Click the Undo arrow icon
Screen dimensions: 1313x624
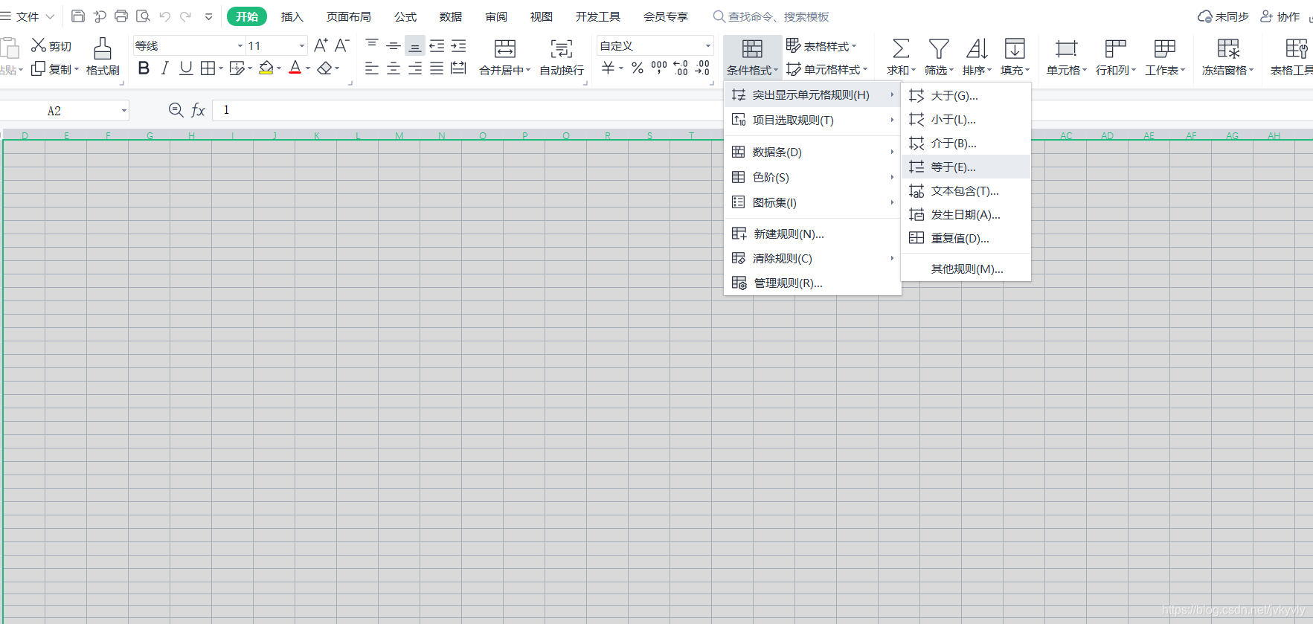(164, 16)
